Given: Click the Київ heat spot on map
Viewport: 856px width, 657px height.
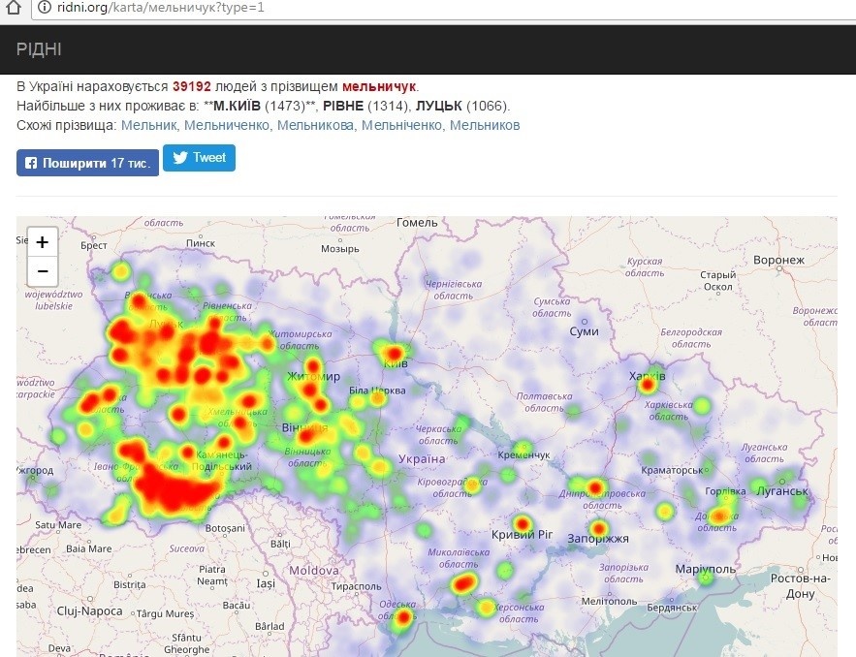Looking at the screenshot, I should (395, 355).
